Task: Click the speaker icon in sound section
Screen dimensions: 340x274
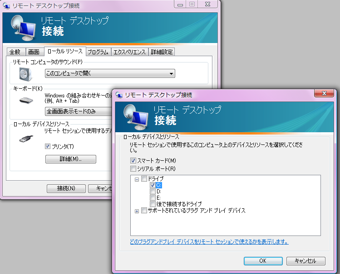Action: (x=25, y=74)
